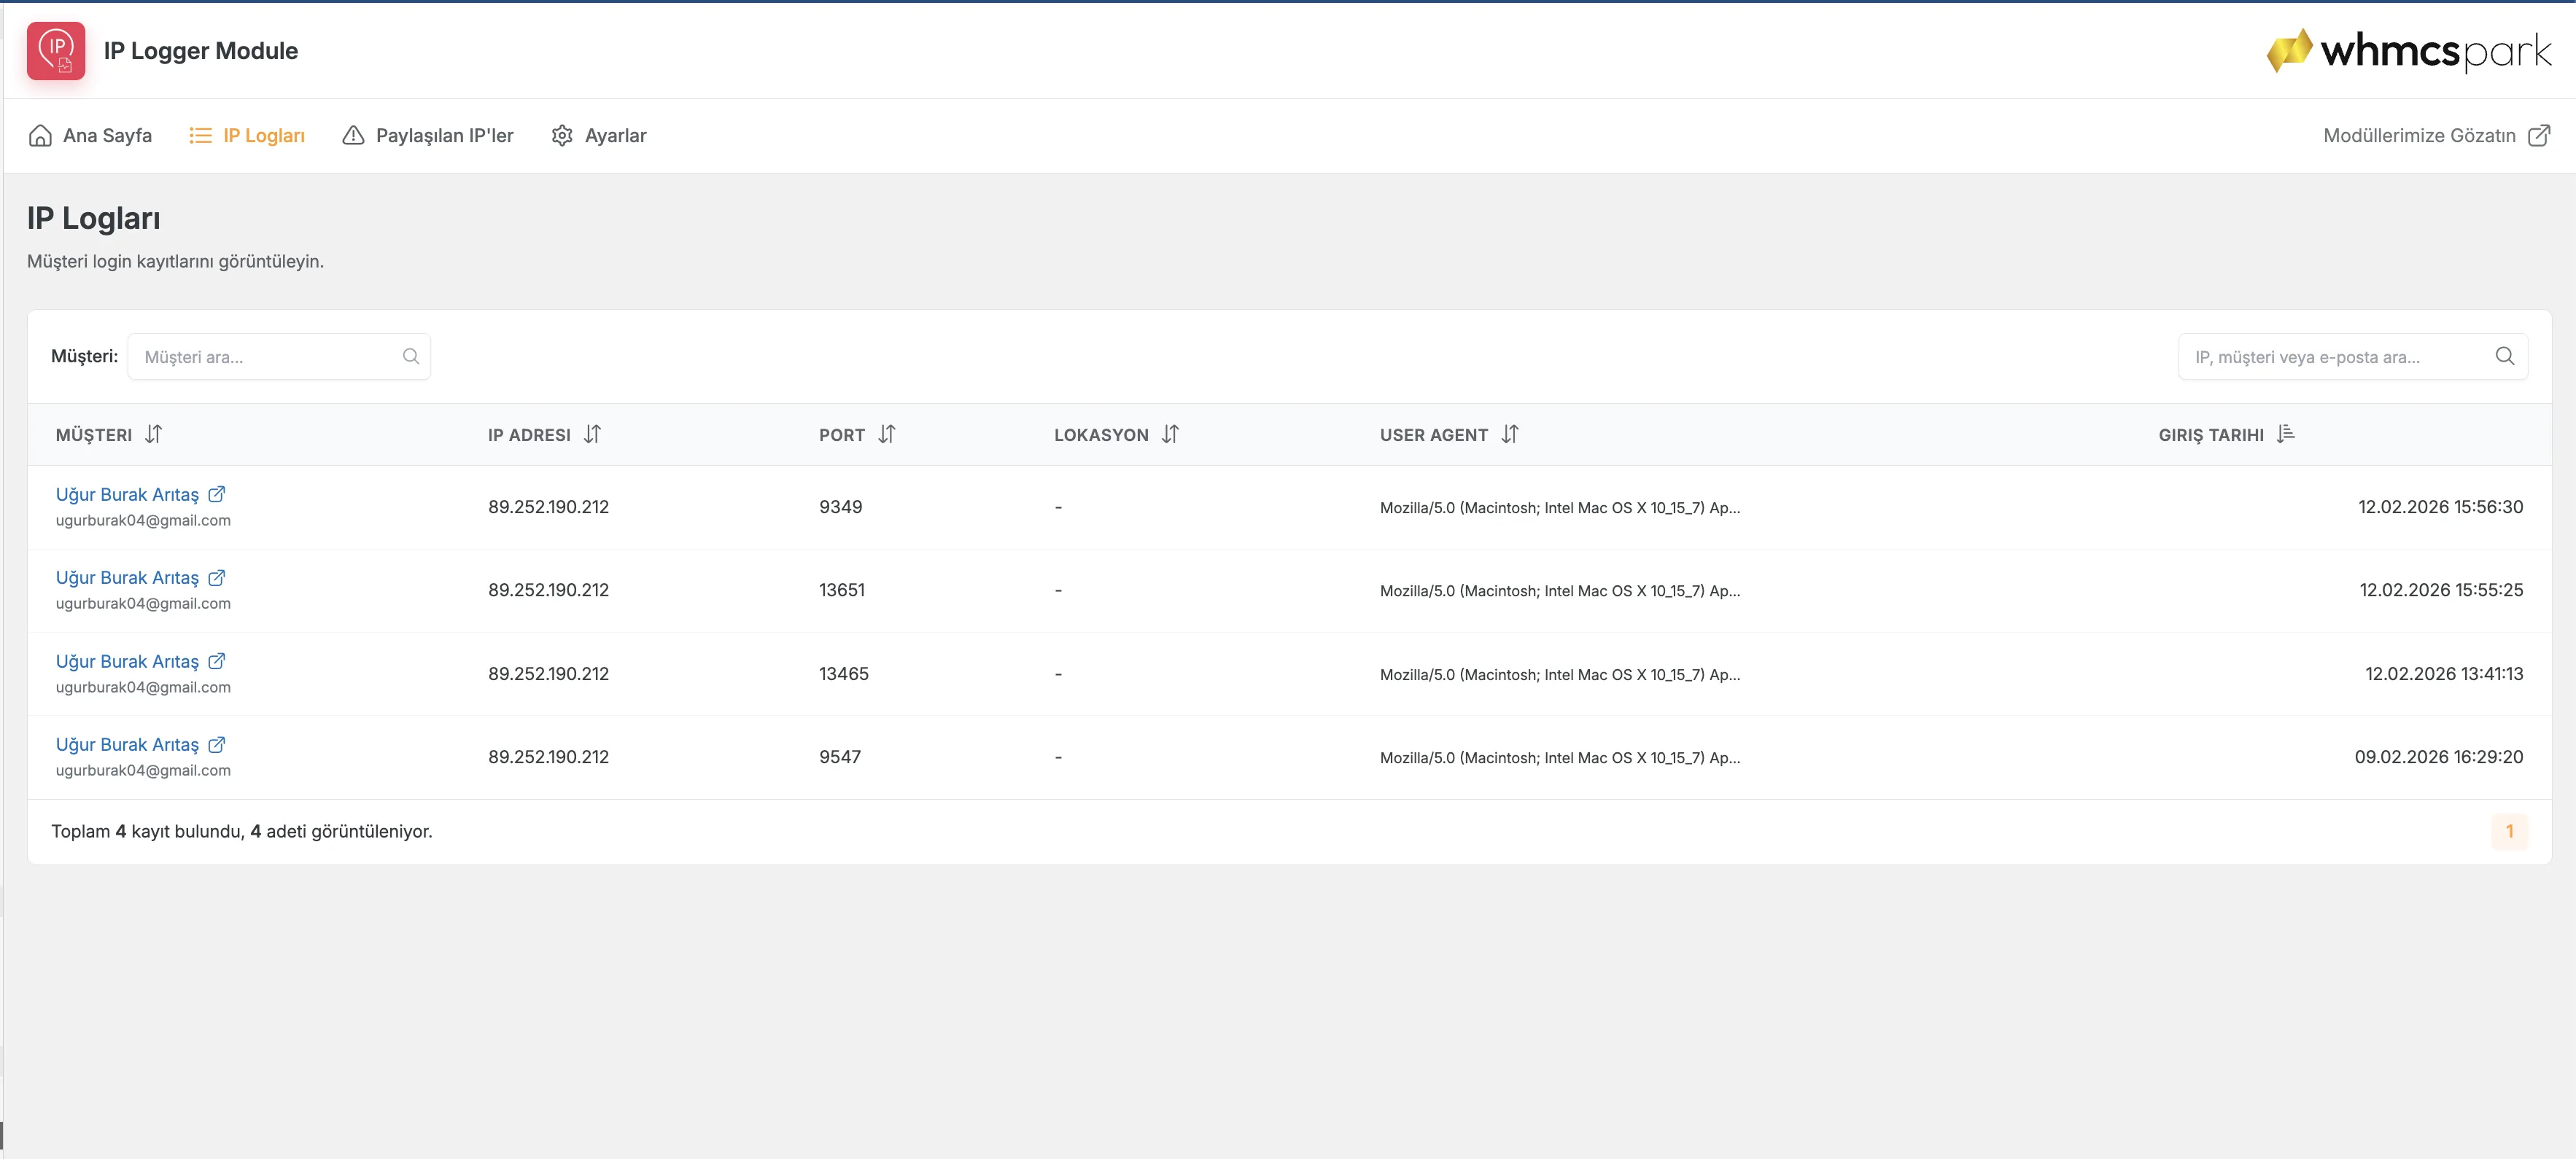Screen dimensions: 2576x1159
Task: Click IP 89.252.190.212 in port 13651 row
Action: click(548, 590)
